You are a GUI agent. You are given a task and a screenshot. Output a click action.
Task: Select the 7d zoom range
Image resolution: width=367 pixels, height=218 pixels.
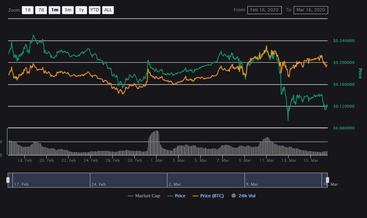[x=41, y=10]
